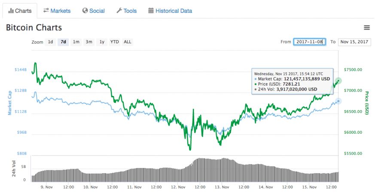Click the Bitcoin Charts heading

click(x=34, y=28)
